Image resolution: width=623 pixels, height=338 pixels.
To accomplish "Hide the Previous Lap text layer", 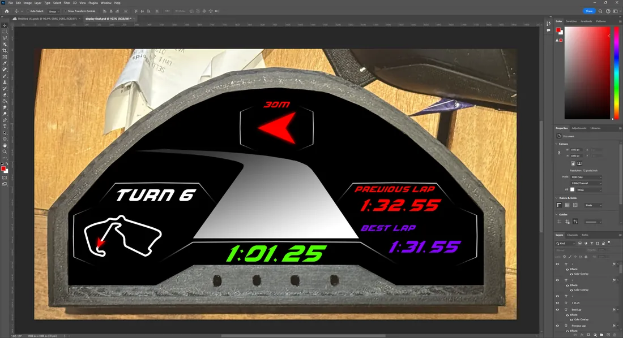I will click(557, 326).
